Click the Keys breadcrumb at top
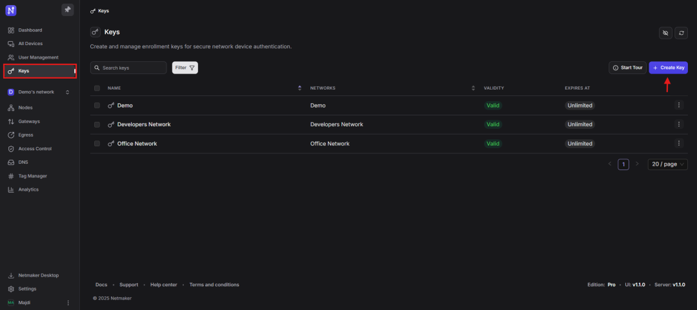Screen dimensions: 697x310 99,10
